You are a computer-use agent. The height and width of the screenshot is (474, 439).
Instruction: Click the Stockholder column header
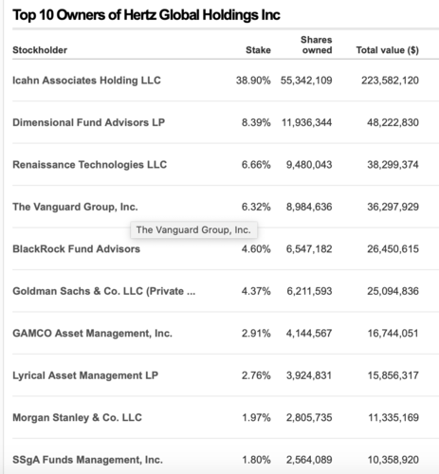coord(40,50)
